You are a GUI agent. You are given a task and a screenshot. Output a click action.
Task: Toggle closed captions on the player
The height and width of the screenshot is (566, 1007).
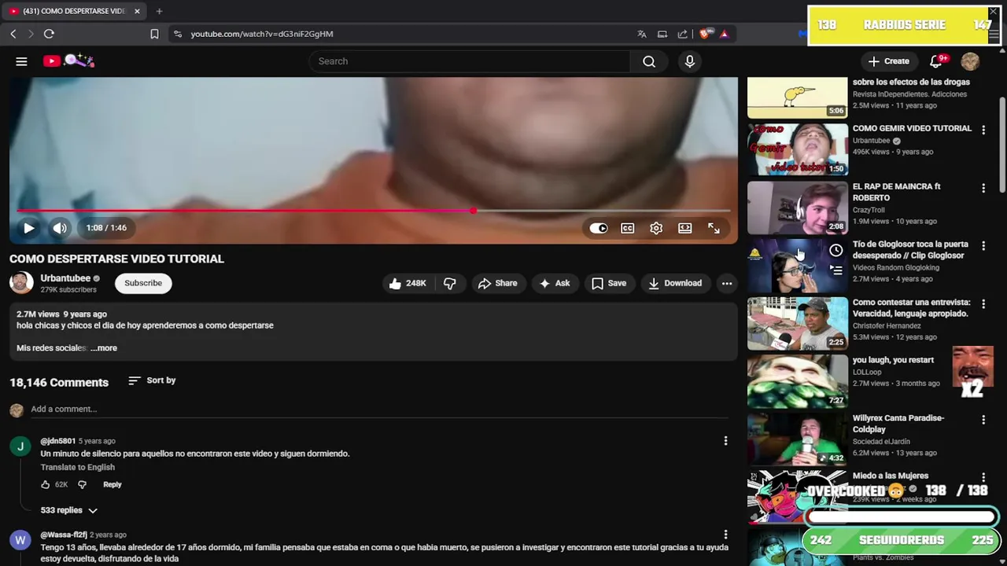pos(627,228)
